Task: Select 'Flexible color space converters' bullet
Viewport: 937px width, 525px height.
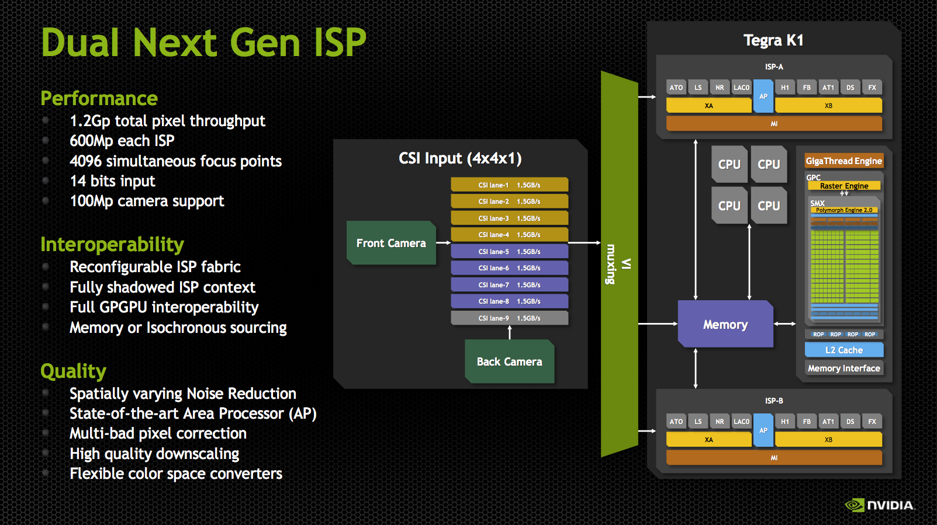Action: 176,474
